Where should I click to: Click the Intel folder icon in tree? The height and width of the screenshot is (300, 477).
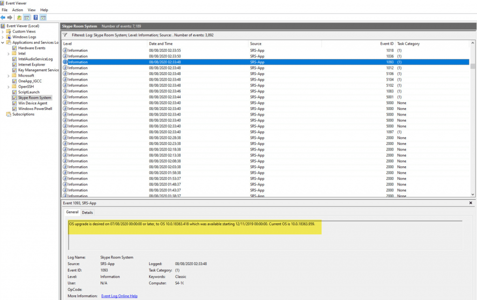[x=14, y=54]
